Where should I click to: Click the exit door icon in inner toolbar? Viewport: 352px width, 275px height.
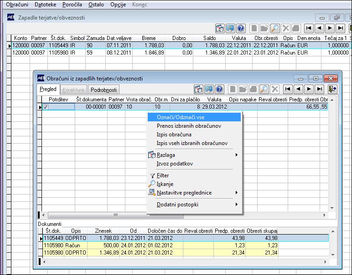tap(332, 89)
